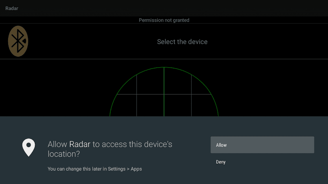Click the location pin icon

tap(29, 148)
